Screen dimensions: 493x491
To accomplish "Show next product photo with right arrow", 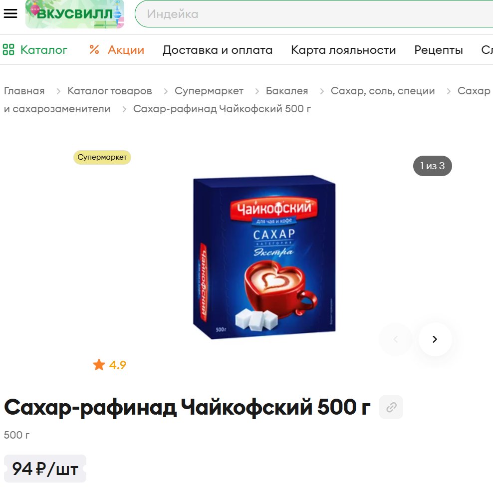I will pyautogui.click(x=435, y=339).
